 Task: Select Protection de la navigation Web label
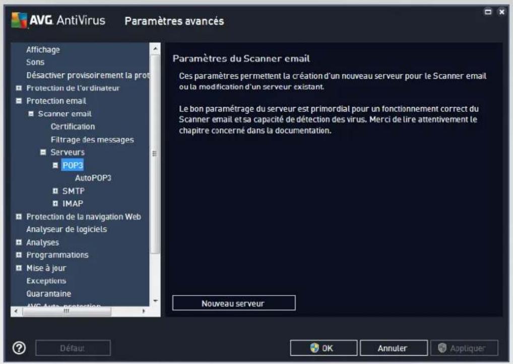pyautogui.click(x=84, y=216)
